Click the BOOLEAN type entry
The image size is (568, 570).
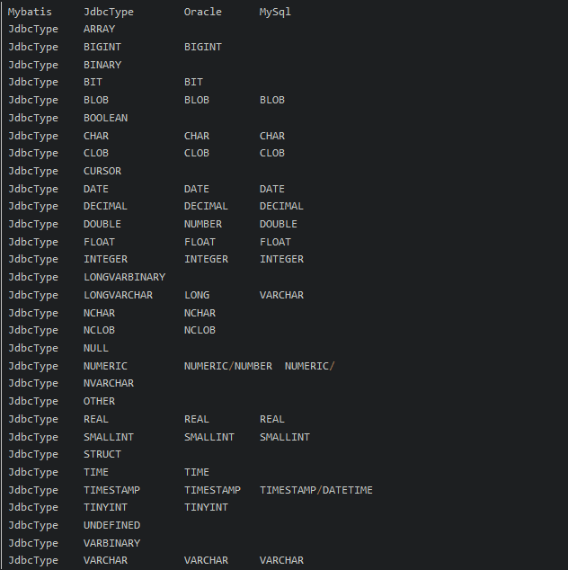(x=105, y=118)
